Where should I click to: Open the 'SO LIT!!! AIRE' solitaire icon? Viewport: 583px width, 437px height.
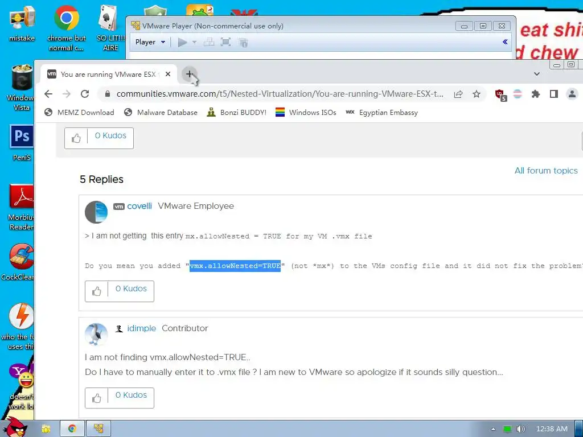coord(110,28)
